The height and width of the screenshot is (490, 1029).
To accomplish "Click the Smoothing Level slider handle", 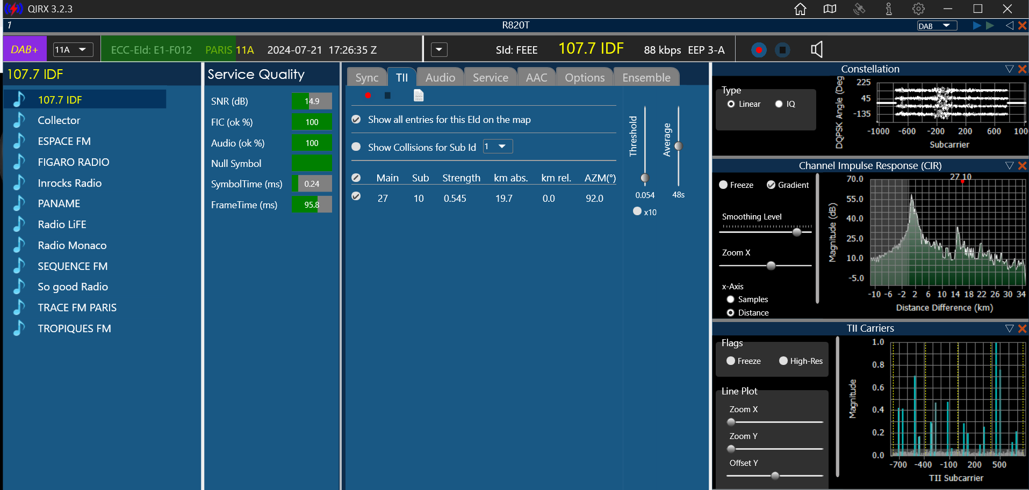I will tap(797, 232).
